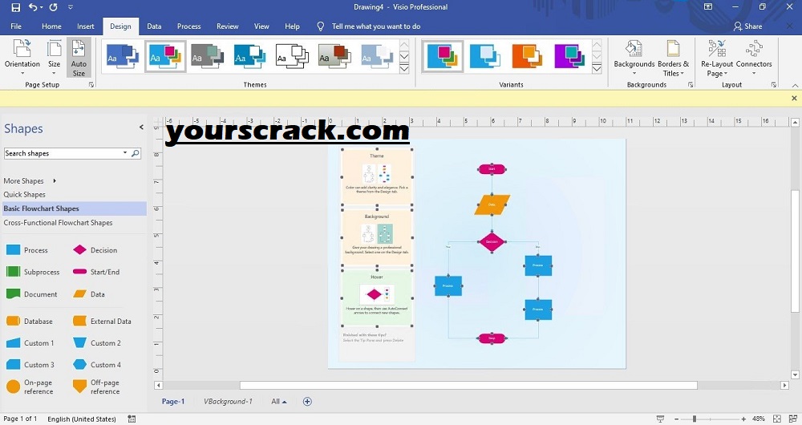Click the Save icon in title bar
Image resolution: width=802 pixels, height=425 pixels.
pyautogui.click(x=16, y=7)
